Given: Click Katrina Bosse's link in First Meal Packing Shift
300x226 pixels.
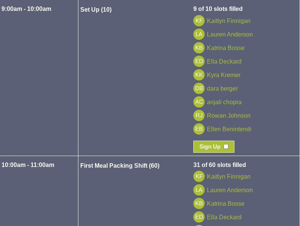Looking at the screenshot, I should tap(225, 204).
